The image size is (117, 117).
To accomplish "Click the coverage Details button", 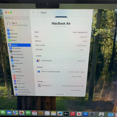I will [82, 50].
